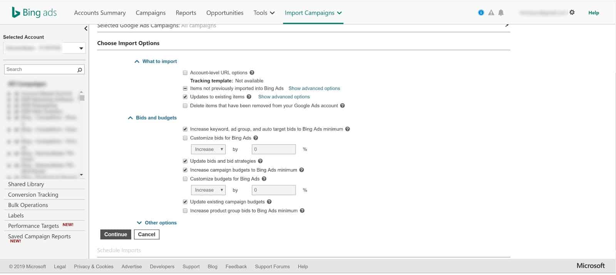The height and width of the screenshot is (275, 616).
Task: Open Shared Library in sidebar
Action: (26, 184)
